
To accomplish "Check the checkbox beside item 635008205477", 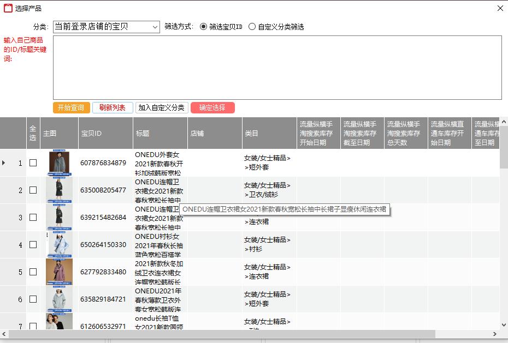I will pyautogui.click(x=32, y=189).
